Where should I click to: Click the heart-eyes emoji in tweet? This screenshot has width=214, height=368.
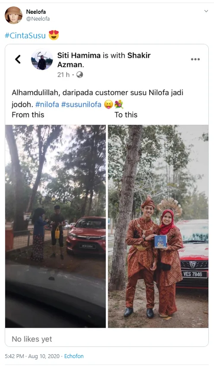pyautogui.click(x=53, y=35)
